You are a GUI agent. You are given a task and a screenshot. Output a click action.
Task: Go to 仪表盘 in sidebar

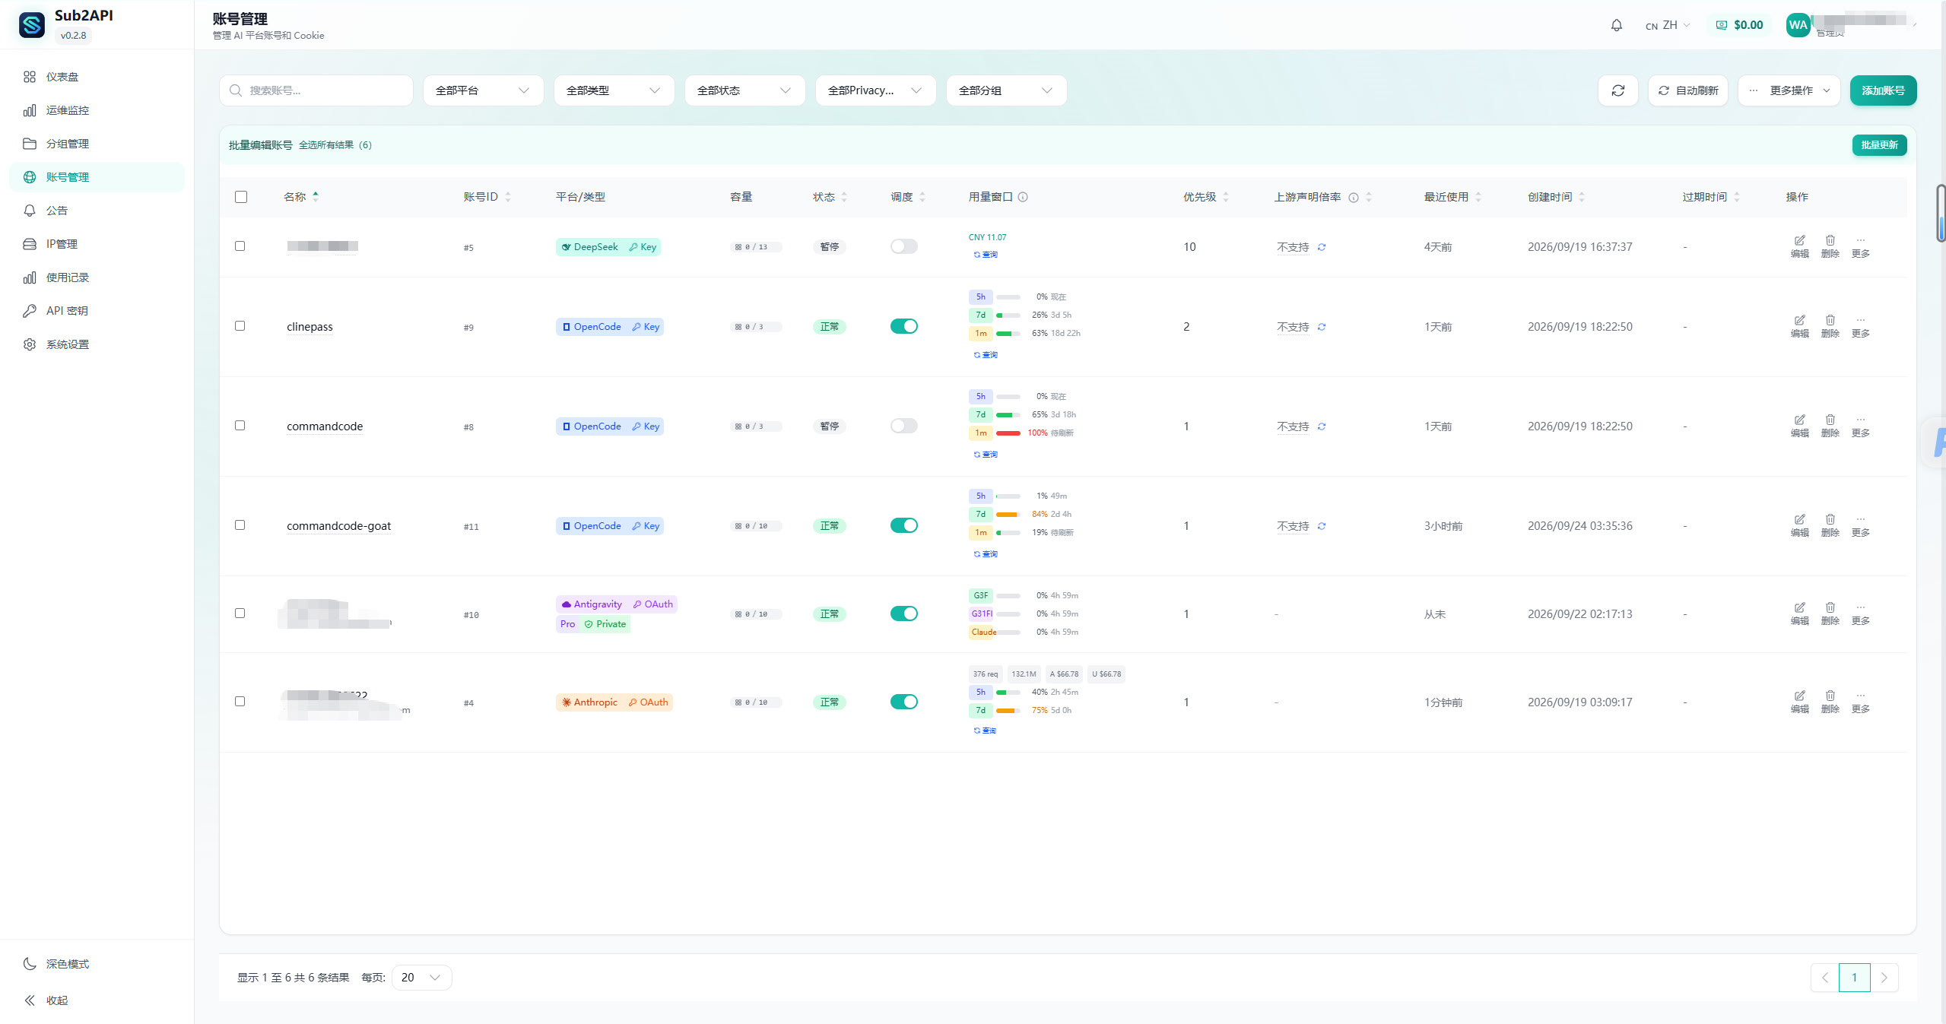click(97, 77)
